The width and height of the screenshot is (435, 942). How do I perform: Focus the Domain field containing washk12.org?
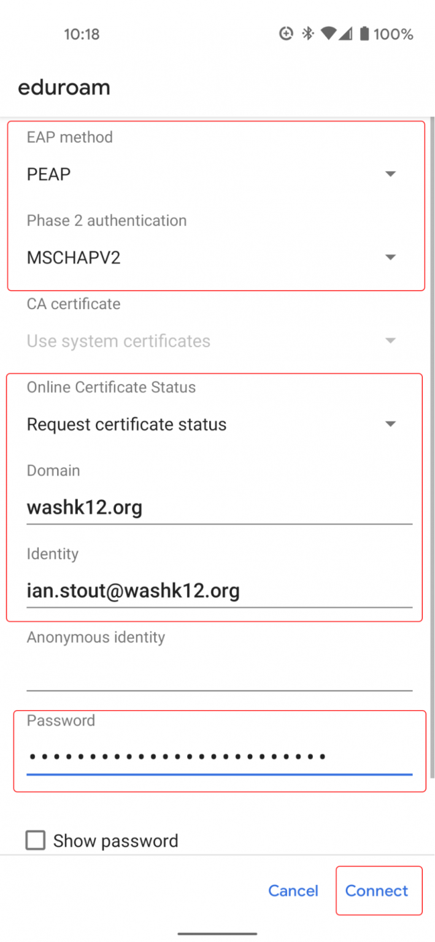click(219, 508)
